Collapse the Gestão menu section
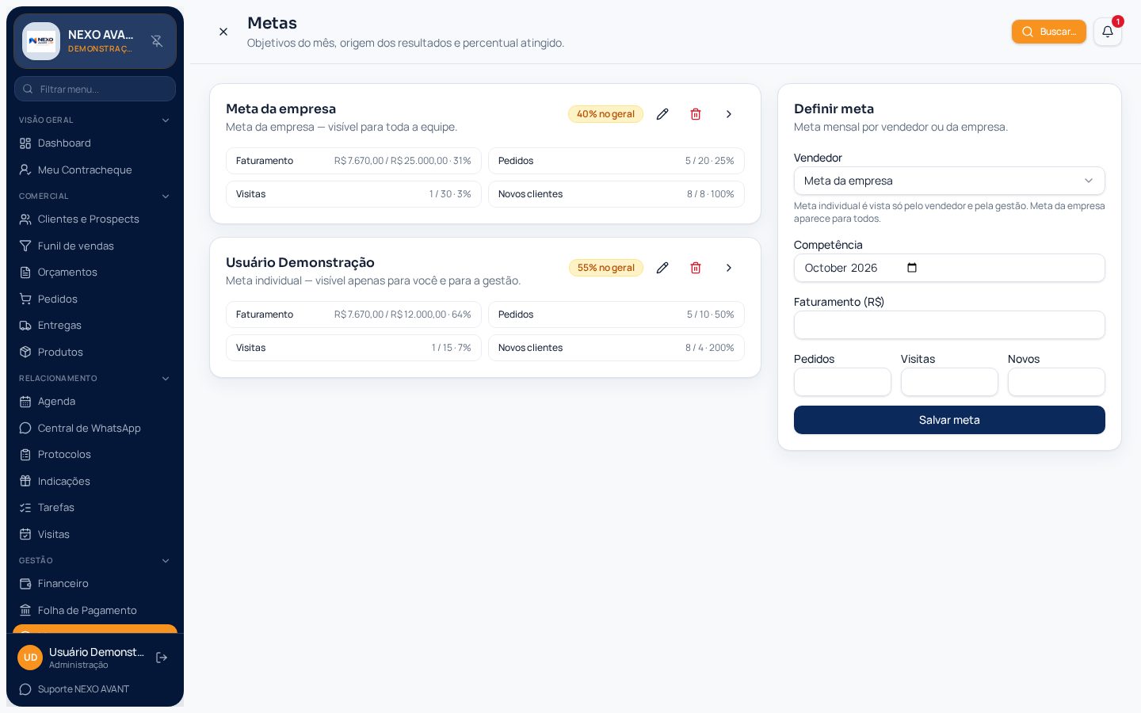The height and width of the screenshot is (713, 1141). (166, 561)
